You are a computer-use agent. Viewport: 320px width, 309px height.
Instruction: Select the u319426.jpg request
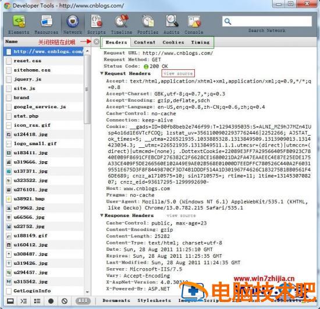[44, 263]
